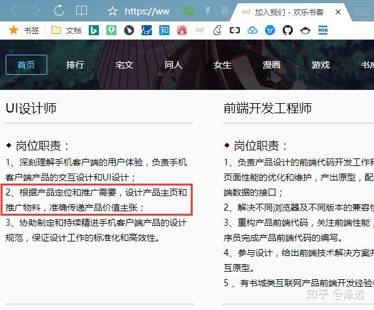Screen dimensions: 374x310
Task: Click the green shield icon in address bar
Action: pyautogui.click(x=188, y=11)
